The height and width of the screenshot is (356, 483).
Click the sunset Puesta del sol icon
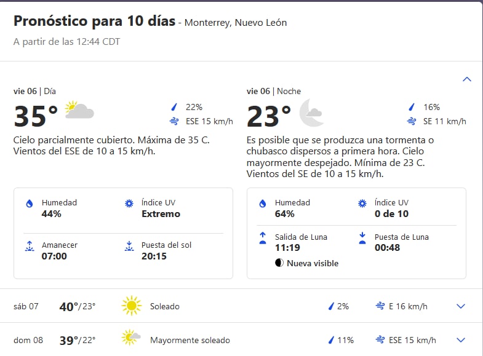pos(129,246)
